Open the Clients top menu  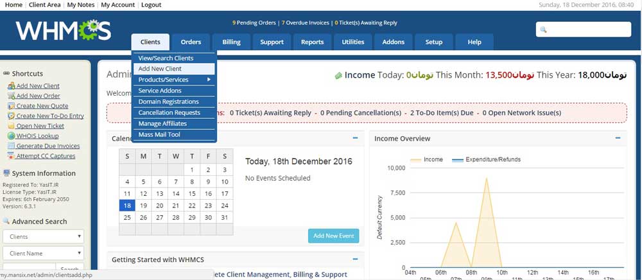click(x=150, y=42)
